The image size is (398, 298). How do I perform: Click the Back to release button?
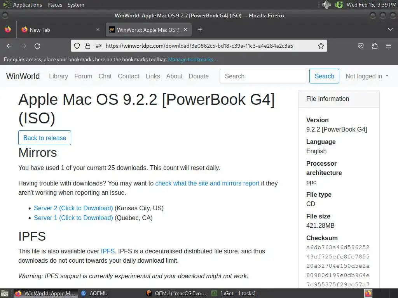point(45,138)
